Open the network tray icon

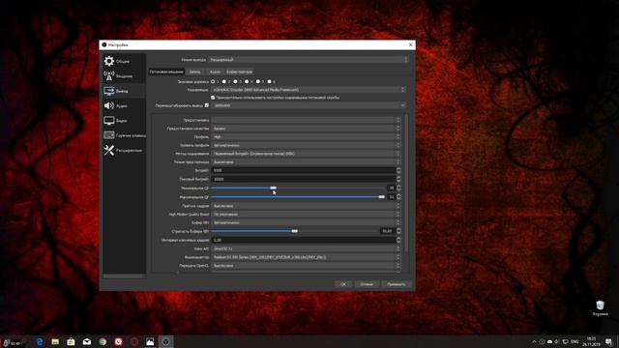pyautogui.click(x=565, y=341)
